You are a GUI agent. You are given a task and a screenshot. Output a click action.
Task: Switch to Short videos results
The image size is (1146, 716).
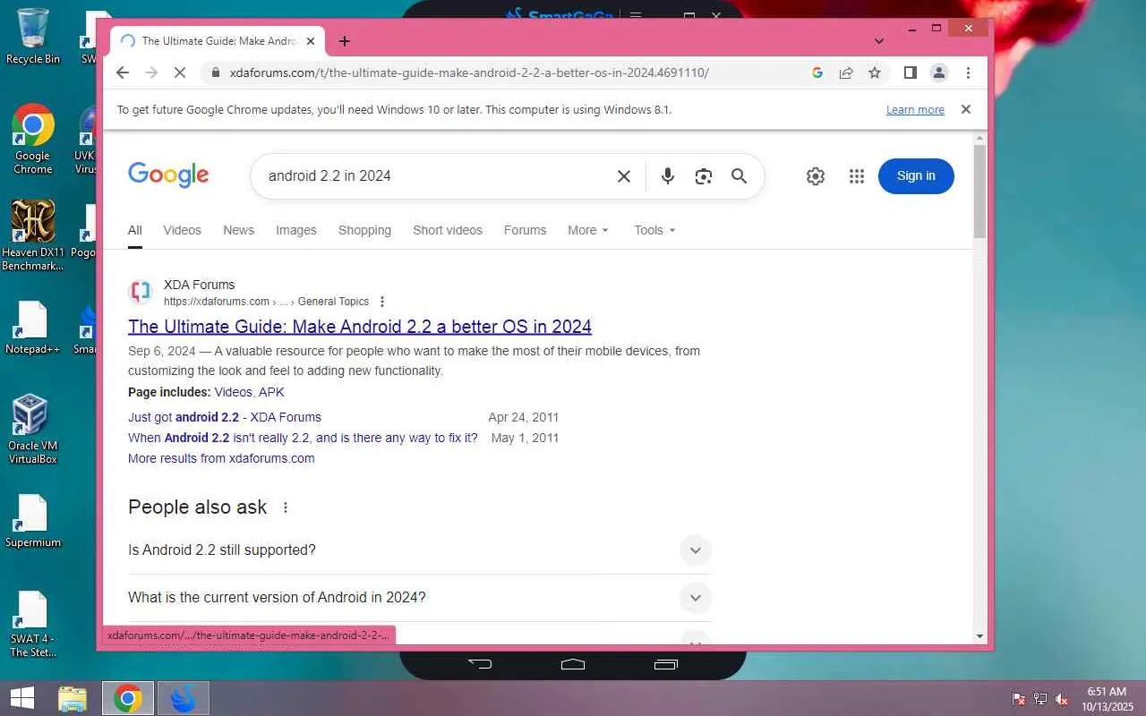pos(448,230)
